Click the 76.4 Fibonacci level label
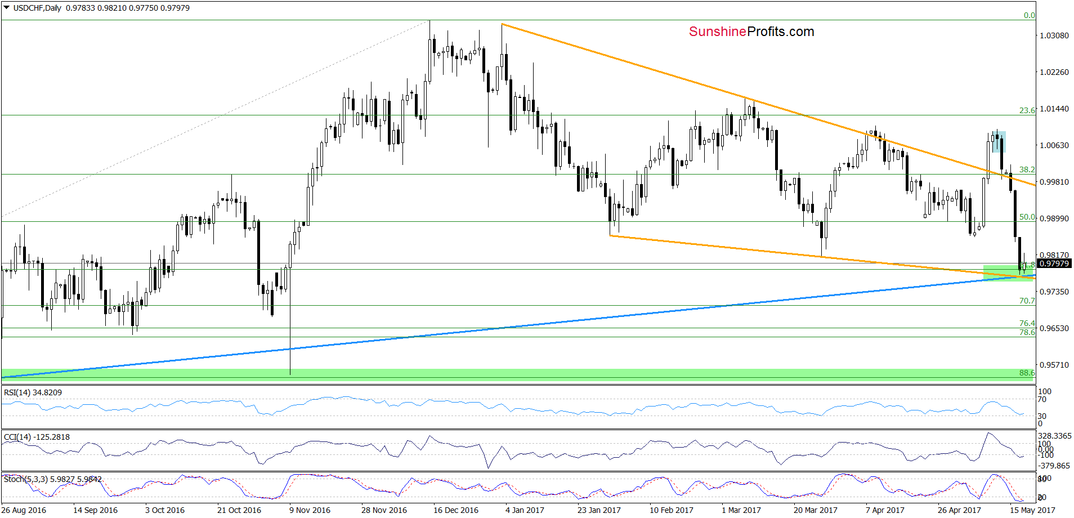Image resolution: width=1074 pixels, height=518 pixels. click(1027, 323)
